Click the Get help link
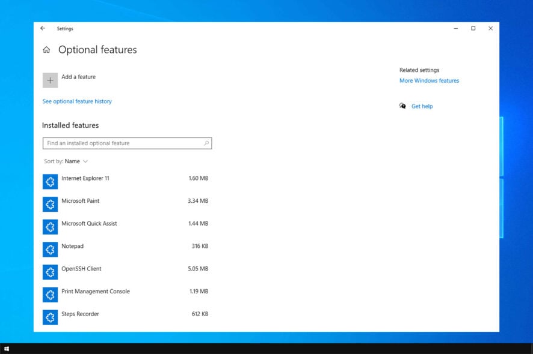Image resolution: width=533 pixels, height=354 pixels. [x=422, y=106]
